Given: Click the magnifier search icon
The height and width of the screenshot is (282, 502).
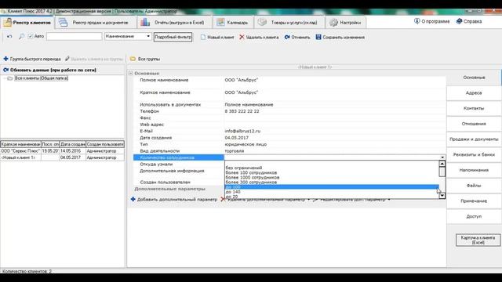Looking at the screenshot, I should coord(21,37).
